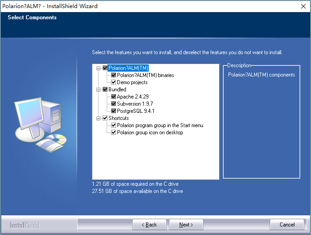This screenshot has height=235, width=311.
Task: Select Polarion group icon on desktop label
Action: 150,132
